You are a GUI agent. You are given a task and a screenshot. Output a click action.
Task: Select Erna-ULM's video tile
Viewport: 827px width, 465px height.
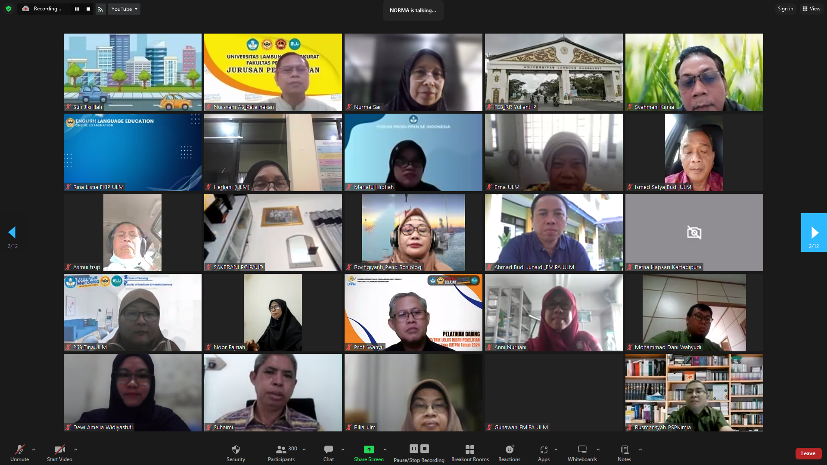[x=554, y=152]
